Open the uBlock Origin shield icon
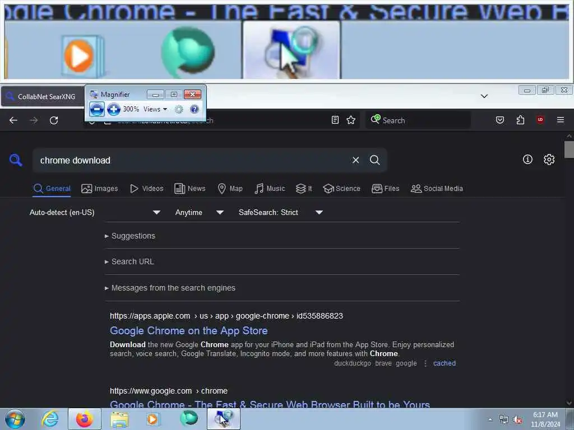 540,120
